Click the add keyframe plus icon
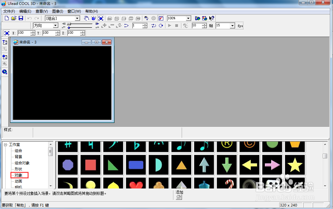 click(104, 26)
